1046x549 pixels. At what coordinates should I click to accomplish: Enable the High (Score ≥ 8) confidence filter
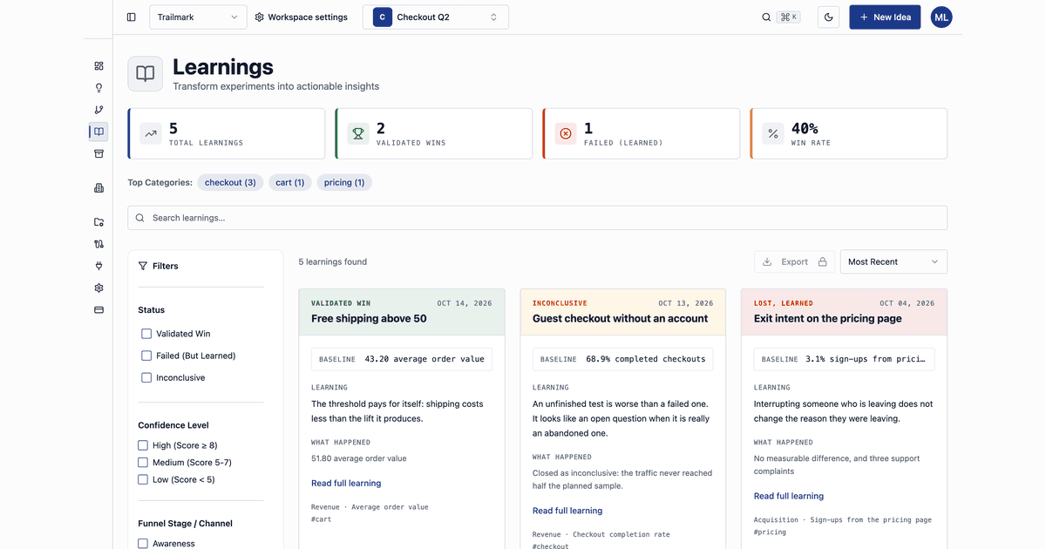[x=143, y=445]
